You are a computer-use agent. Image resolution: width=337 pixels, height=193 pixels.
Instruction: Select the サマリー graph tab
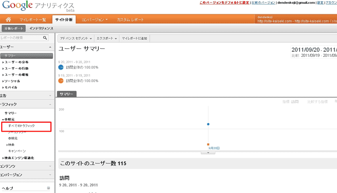67,94
